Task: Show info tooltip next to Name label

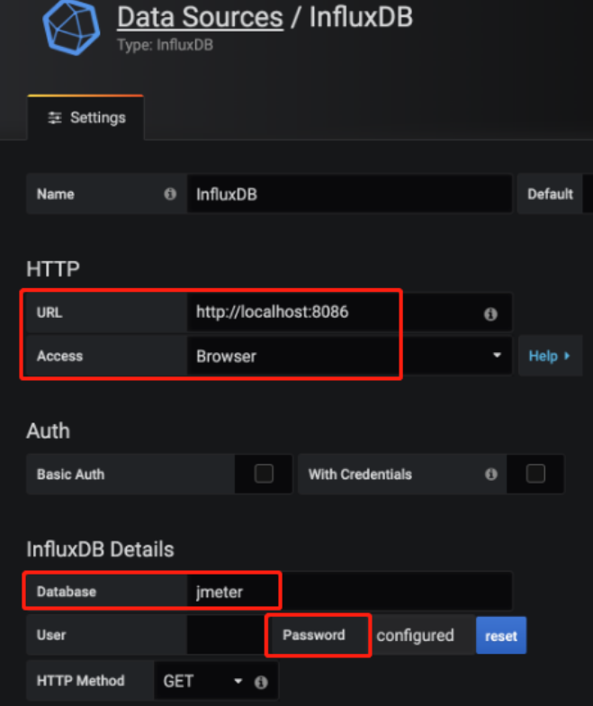Action: click(170, 195)
